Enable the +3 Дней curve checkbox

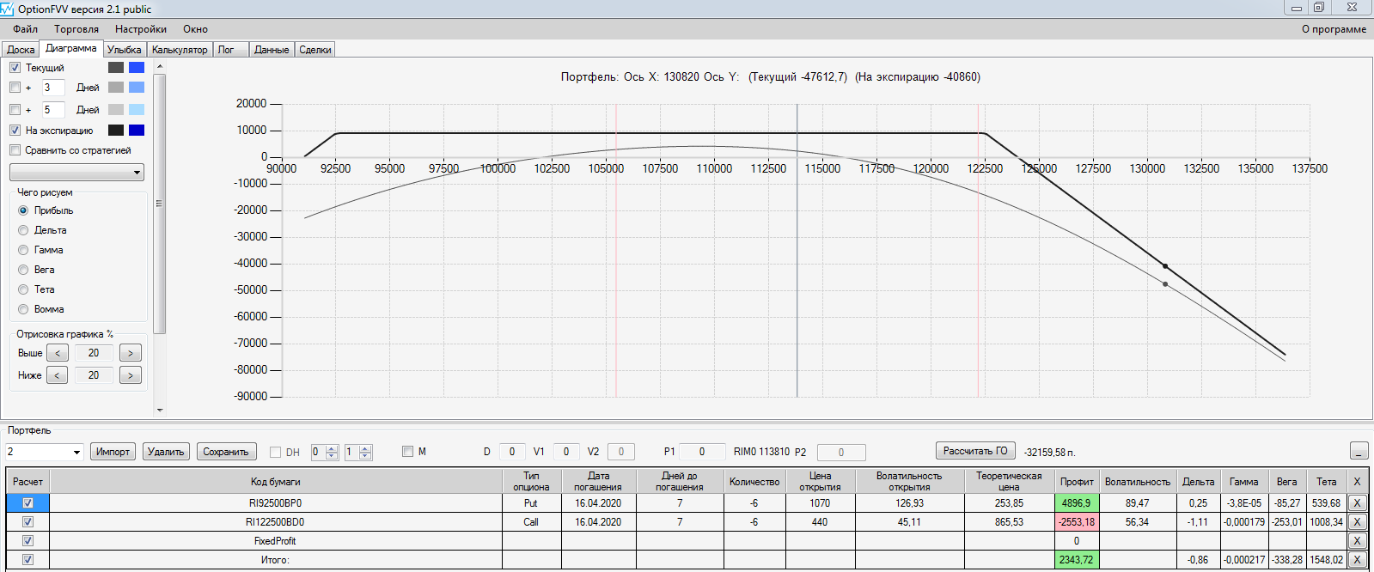(15, 88)
